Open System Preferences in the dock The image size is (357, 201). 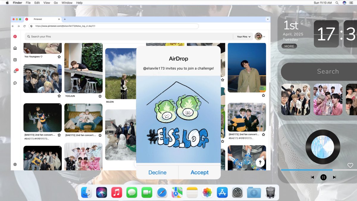tap(237, 192)
